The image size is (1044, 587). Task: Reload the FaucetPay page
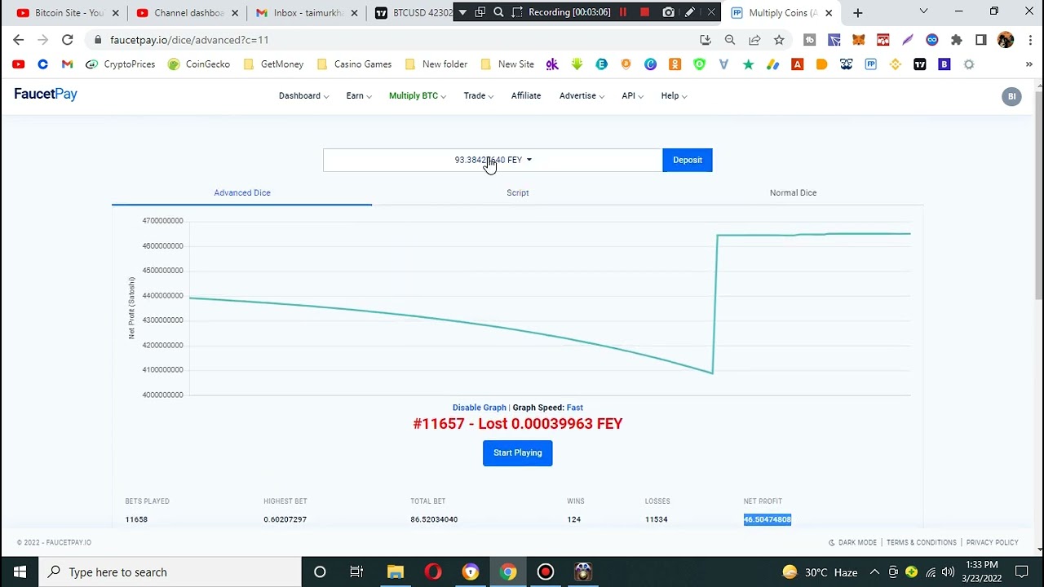(x=68, y=40)
